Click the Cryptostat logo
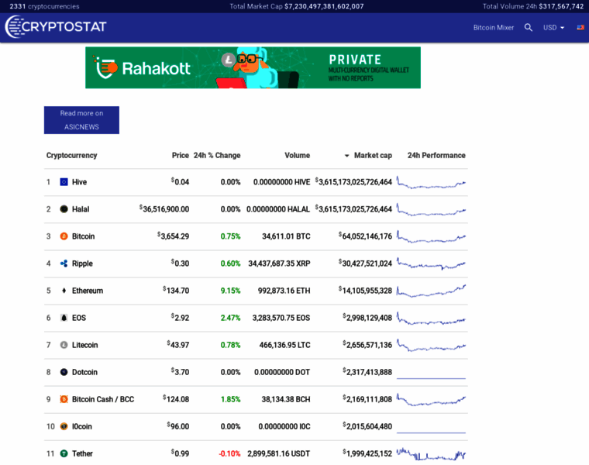 point(56,26)
